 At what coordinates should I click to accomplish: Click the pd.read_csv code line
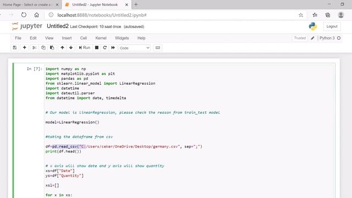124,146
